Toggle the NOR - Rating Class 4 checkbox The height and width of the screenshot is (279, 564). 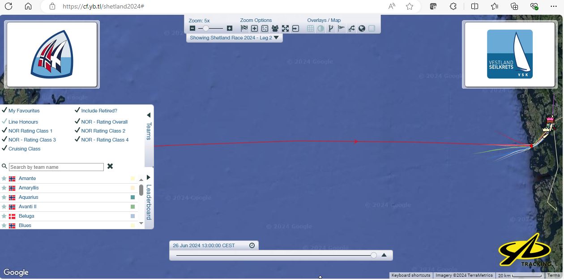coord(77,139)
